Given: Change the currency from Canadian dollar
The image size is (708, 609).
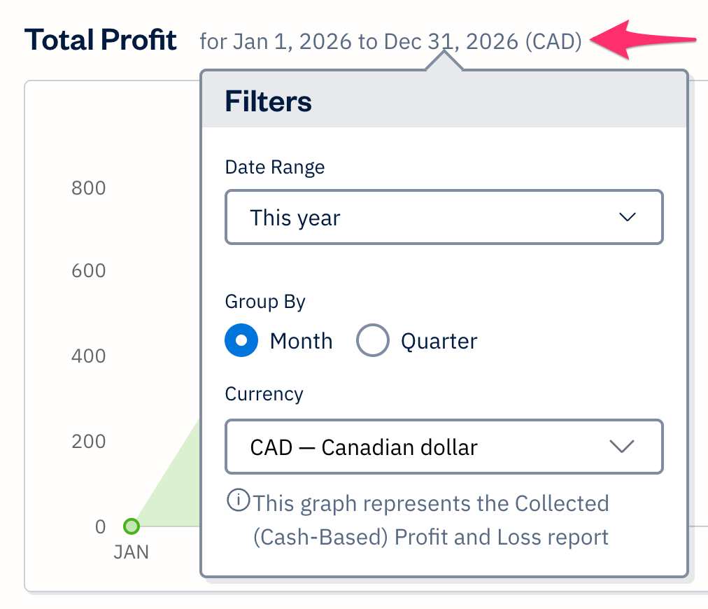Looking at the screenshot, I should coord(444,447).
